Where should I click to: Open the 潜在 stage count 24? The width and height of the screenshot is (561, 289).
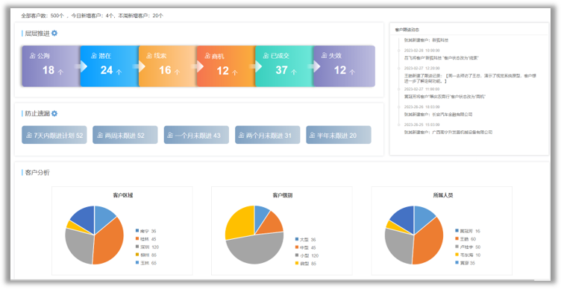[x=107, y=70]
